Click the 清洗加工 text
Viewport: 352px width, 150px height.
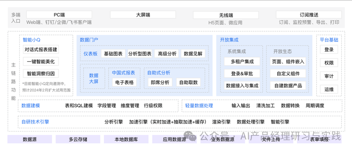coord(265,106)
